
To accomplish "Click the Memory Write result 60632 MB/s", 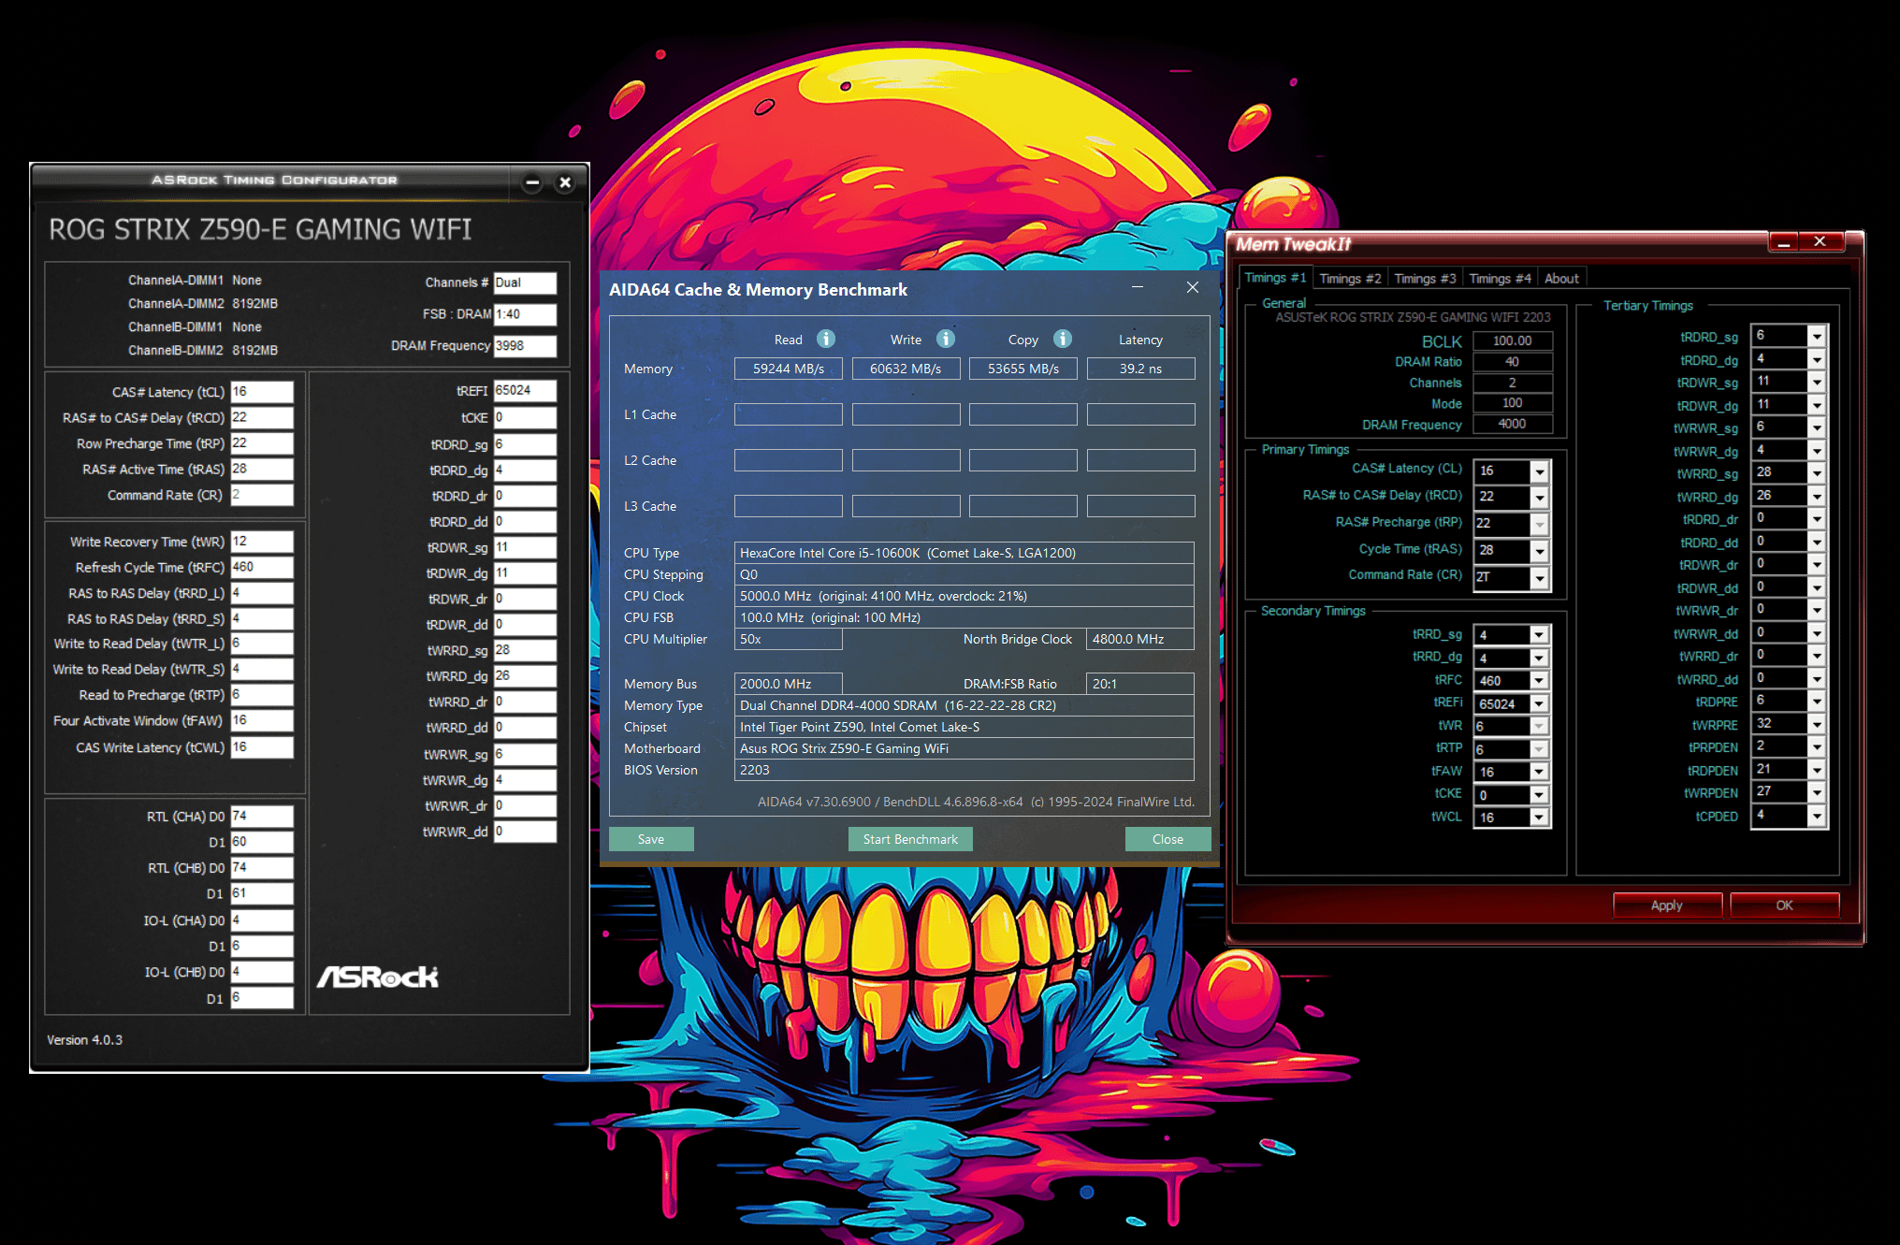I will 906,369.
